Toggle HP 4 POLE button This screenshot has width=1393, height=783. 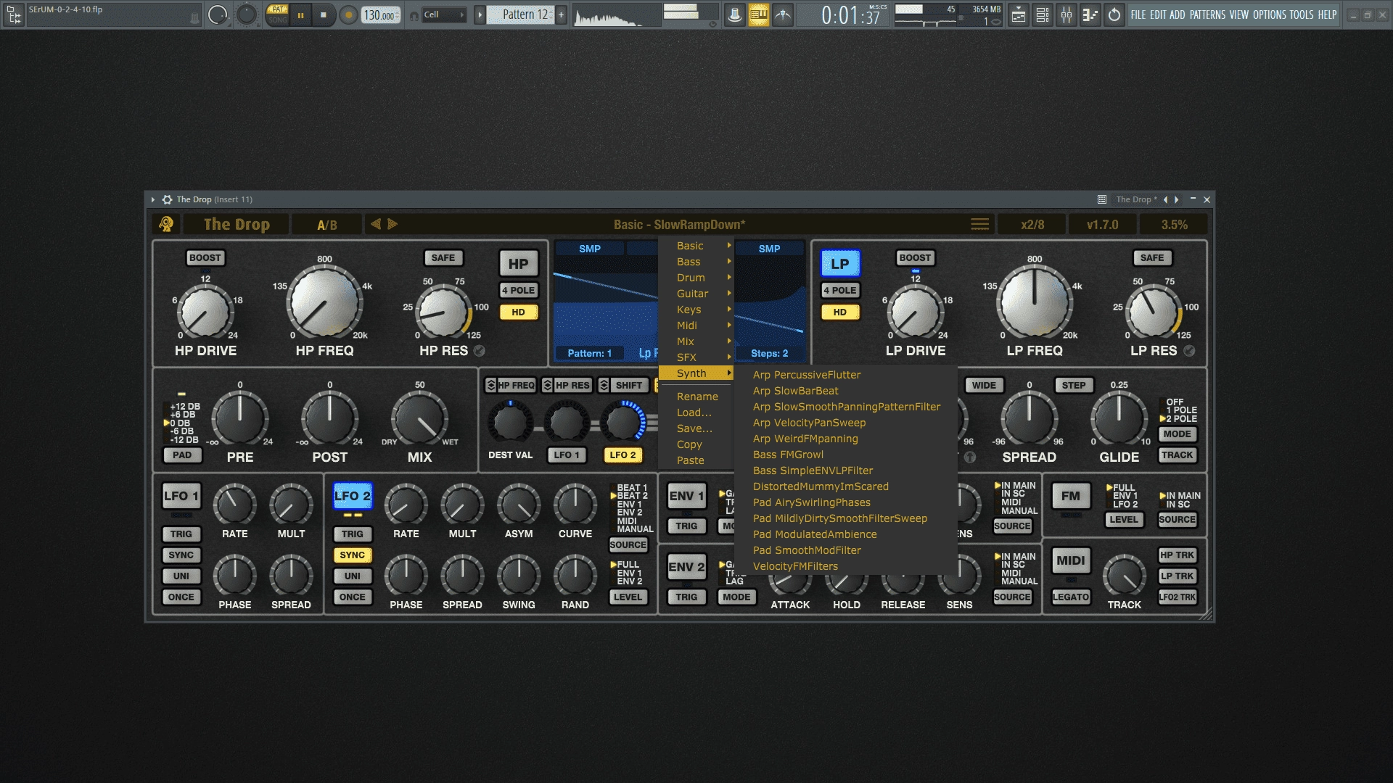coord(518,290)
